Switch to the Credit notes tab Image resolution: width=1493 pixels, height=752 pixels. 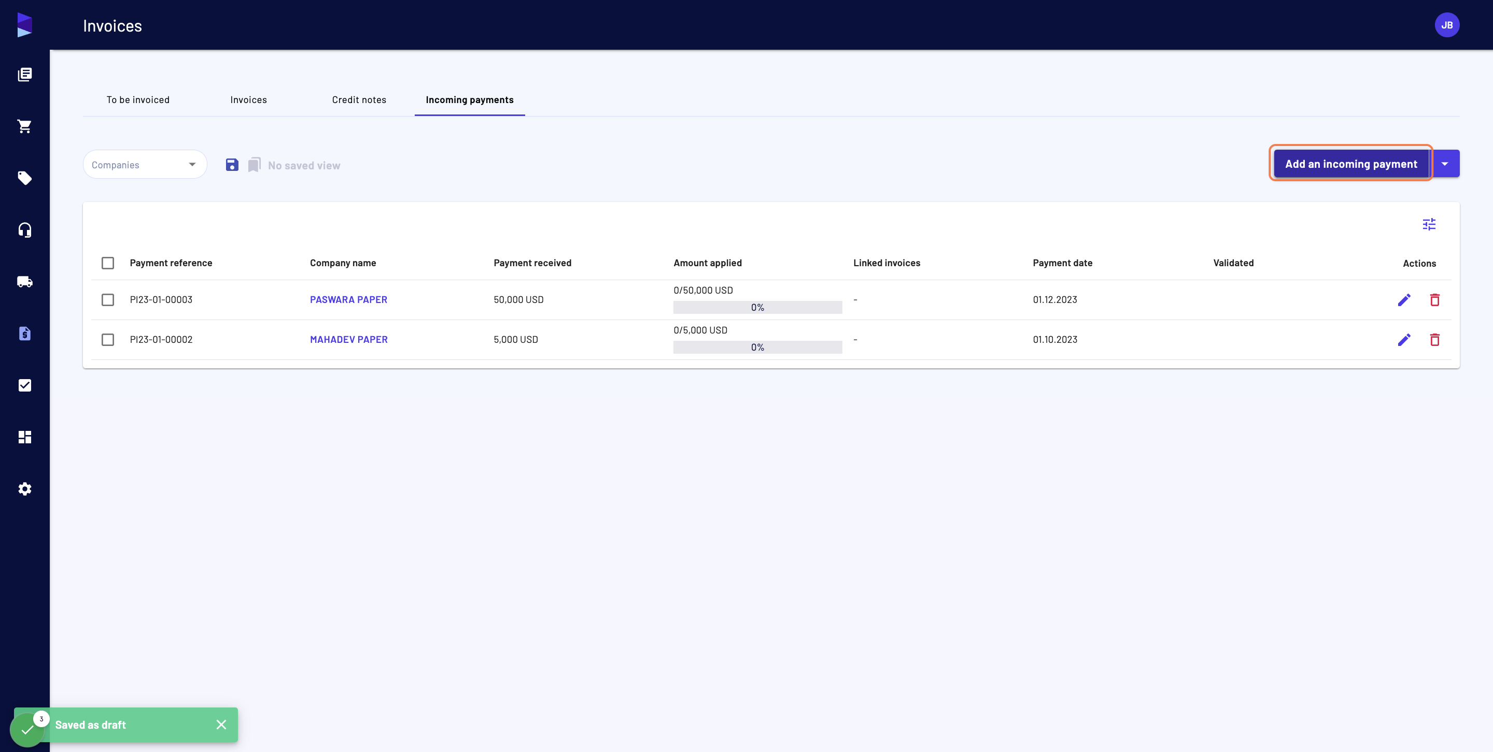click(359, 99)
